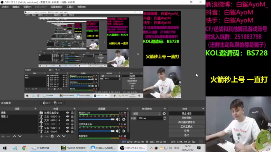This screenshot has height=152, width=271.
Task: Add a new scene with the plus icon
Action: 3,136
